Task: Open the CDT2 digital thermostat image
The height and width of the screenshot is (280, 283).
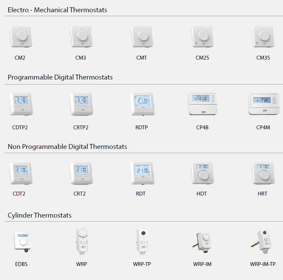Action: [x=21, y=173]
